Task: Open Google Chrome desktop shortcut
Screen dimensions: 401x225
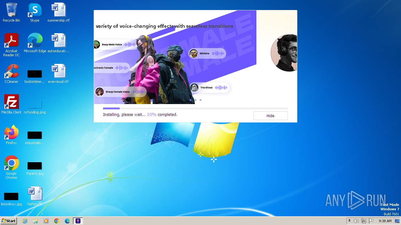Action: (x=11, y=167)
